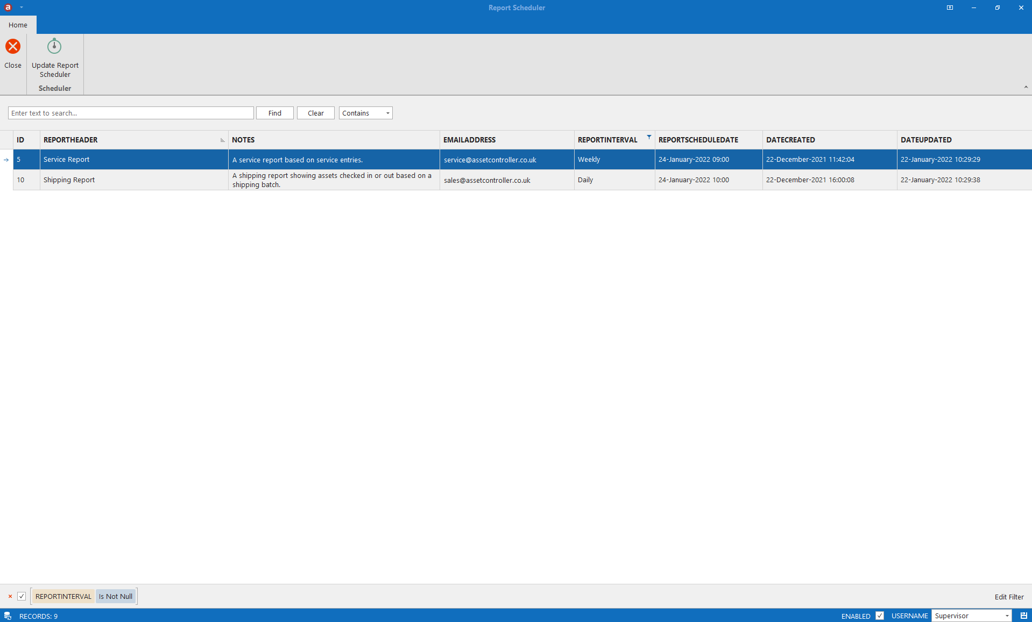Image resolution: width=1032 pixels, height=622 pixels.
Task: Toggle the active filter checkbox
Action: coord(22,596)
